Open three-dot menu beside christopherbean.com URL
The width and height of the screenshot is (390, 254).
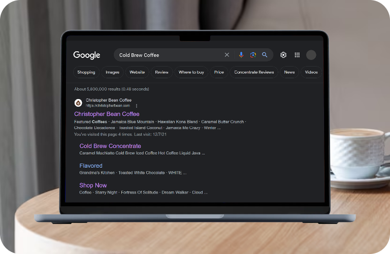pos(137,106)
